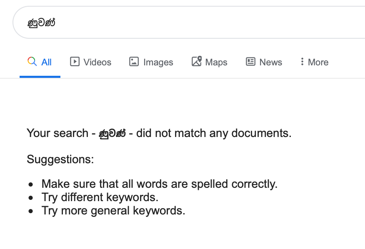Click the 'Try more general keywords' suggestion
This screenshot has height=249, width=365.
click(x=113, y=211)
